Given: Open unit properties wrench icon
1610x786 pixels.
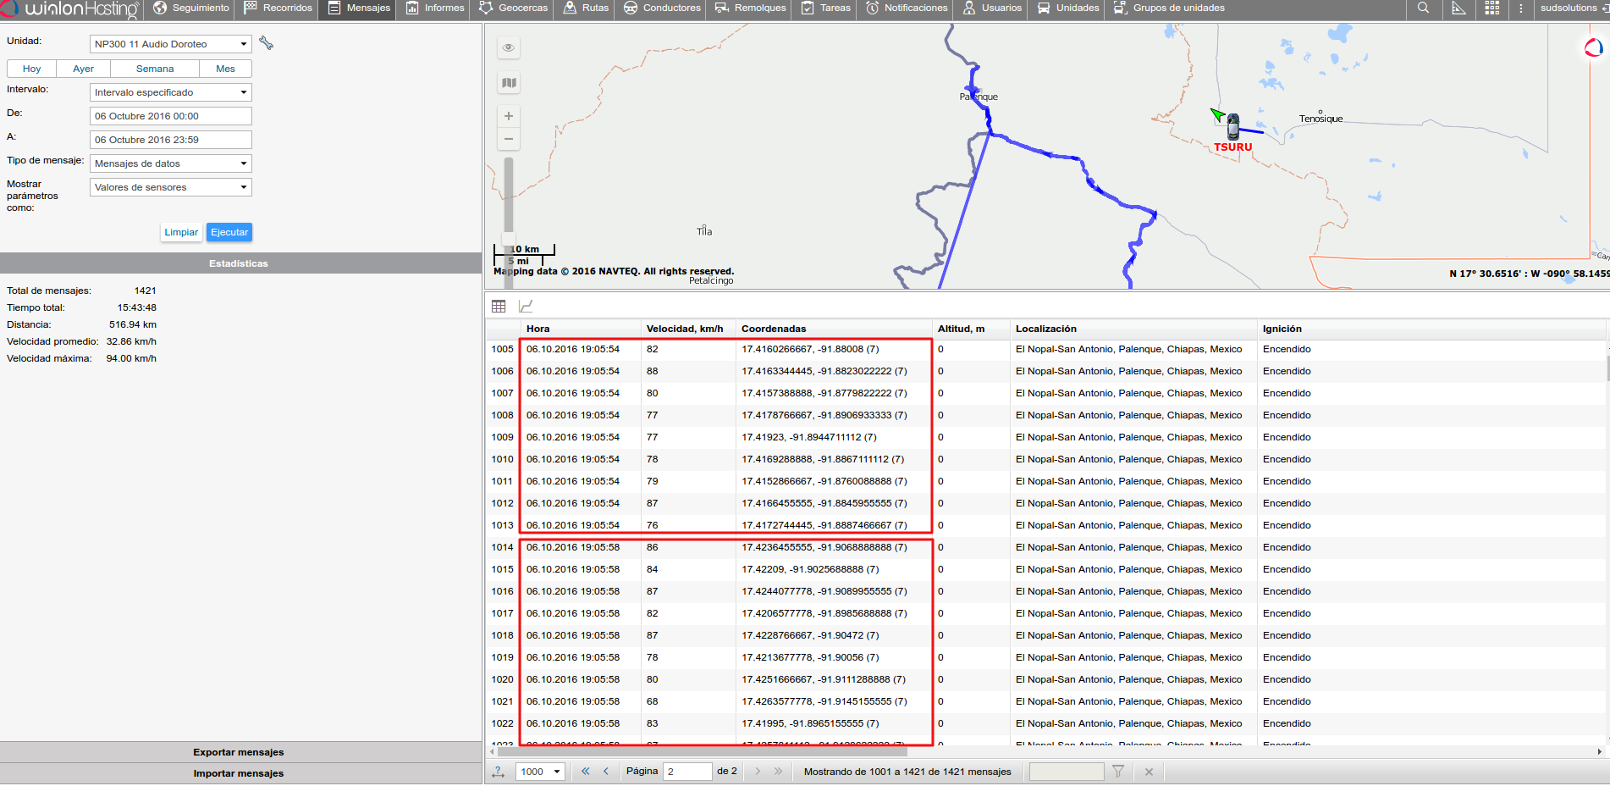Looking at the screenshot, I should [x=266, y=43].
